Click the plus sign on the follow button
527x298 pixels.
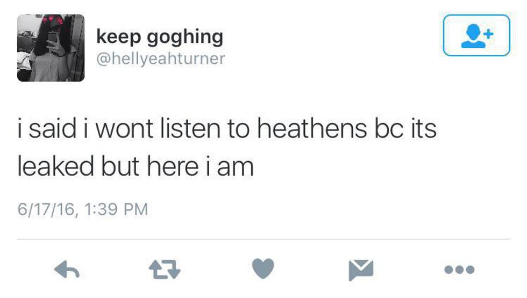click(x=489, y=33)
